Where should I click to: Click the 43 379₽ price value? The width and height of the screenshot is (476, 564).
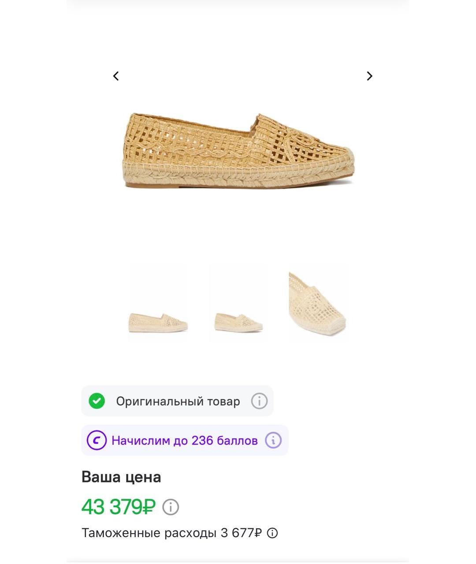point(119,507)
